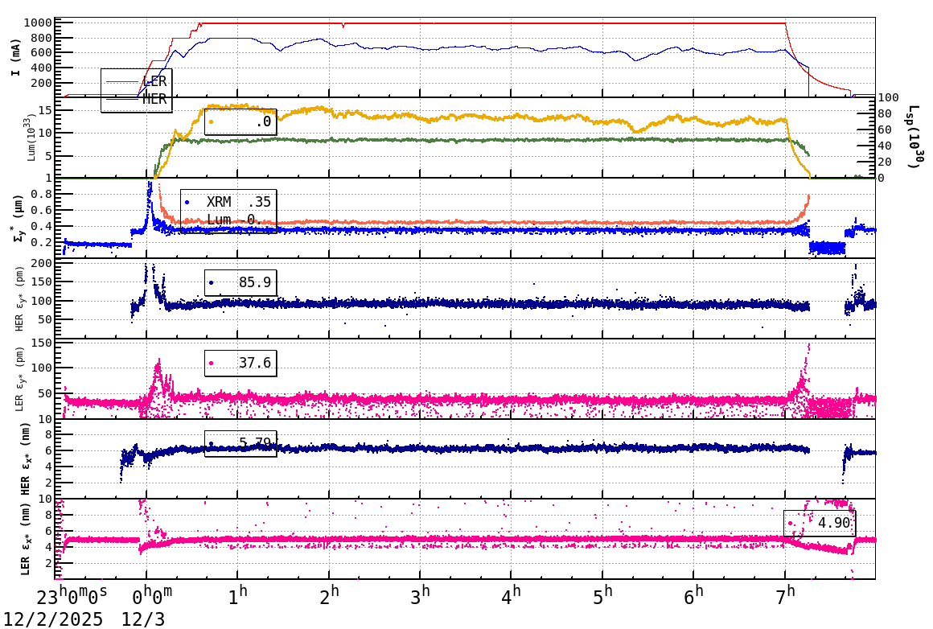Click the '7h' time axis tick label
Screen dimensions: 933x629
pyautogui.click(x=786, y=597)
